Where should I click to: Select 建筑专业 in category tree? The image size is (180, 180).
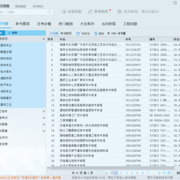[x=6, y=45]
